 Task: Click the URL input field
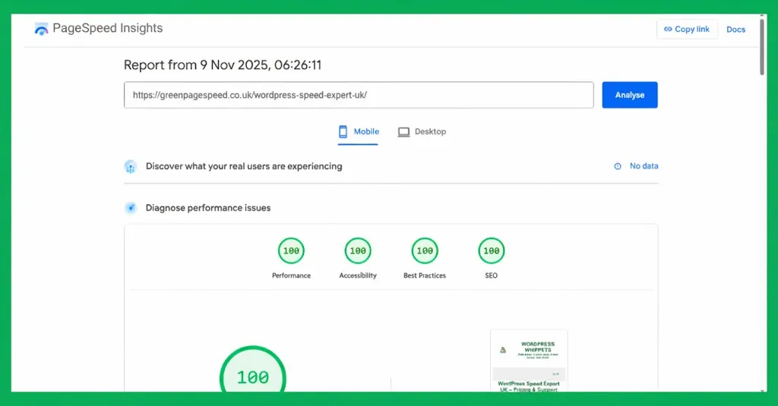click(x=359, y=95)
